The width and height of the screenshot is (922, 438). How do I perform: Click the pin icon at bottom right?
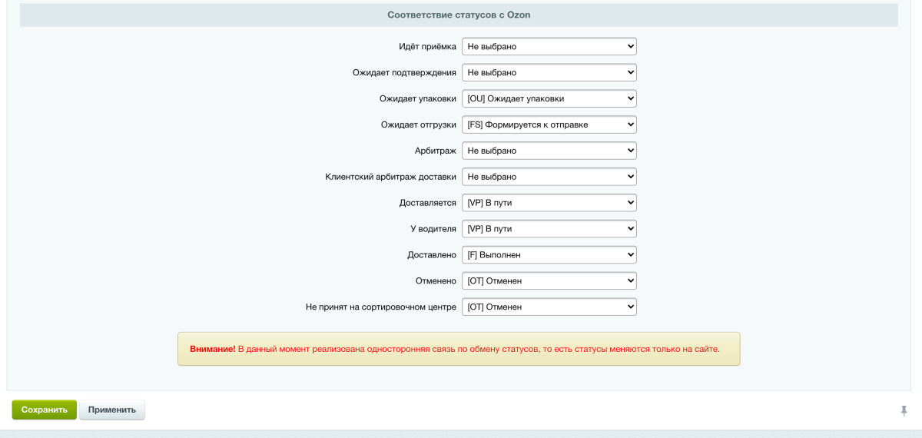pyautogui.click(x=904, y=411)
